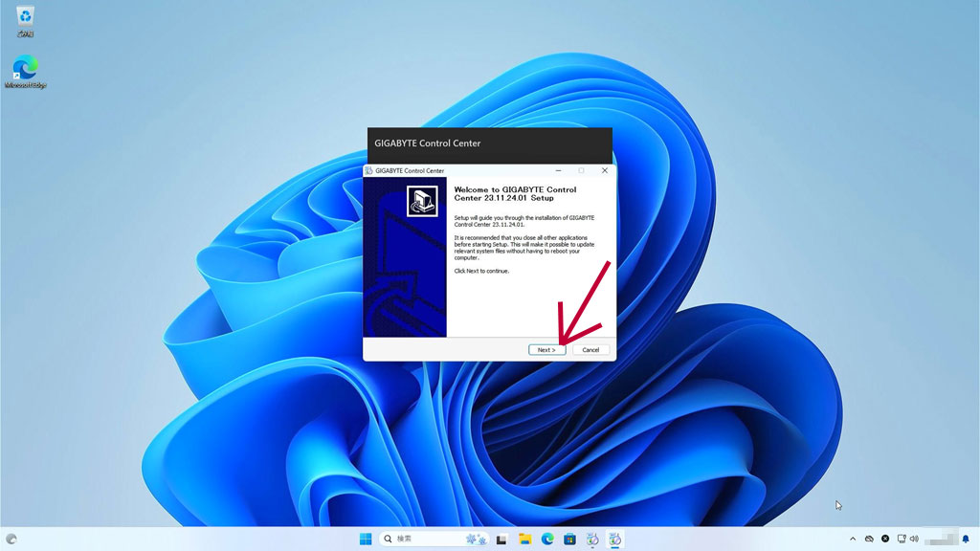Screen dimensions: 980x551
Task: Open Microsoft Store from the taskbar
Action: [569, 540]
